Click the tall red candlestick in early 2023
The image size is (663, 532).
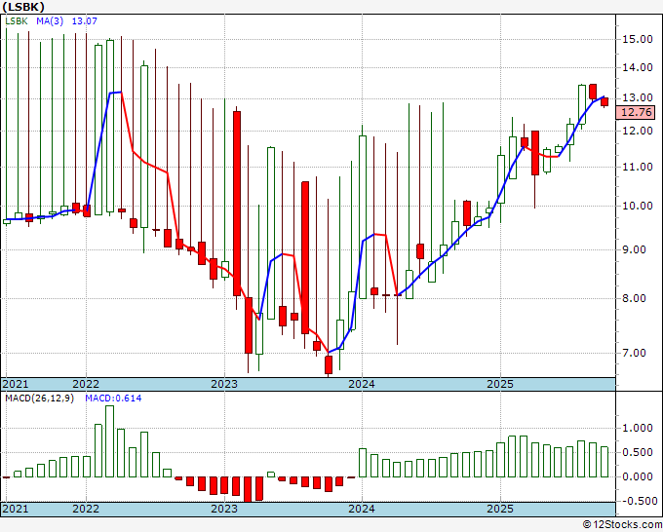click(237, 204)
